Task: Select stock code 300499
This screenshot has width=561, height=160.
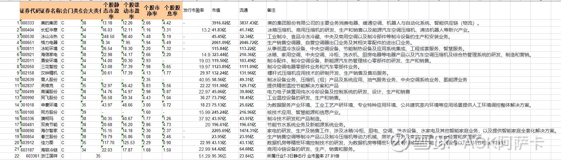Action: click(27, 92)
